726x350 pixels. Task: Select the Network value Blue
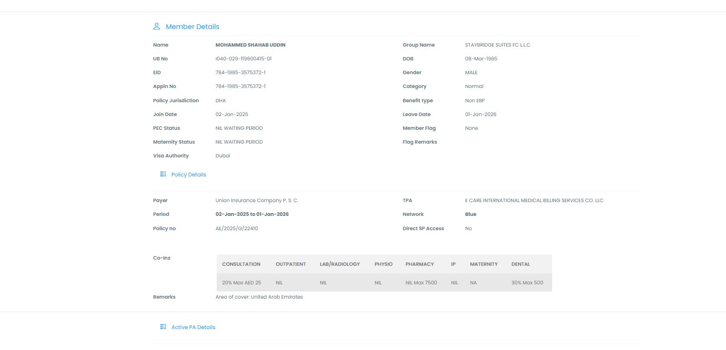click(x=471, y=214)
